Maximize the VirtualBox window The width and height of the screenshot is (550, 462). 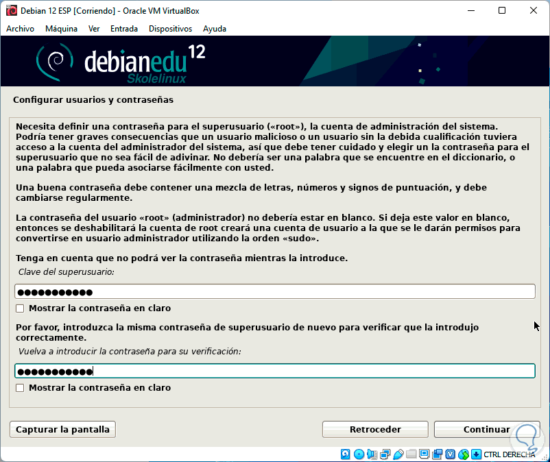[x=502, y=10]
